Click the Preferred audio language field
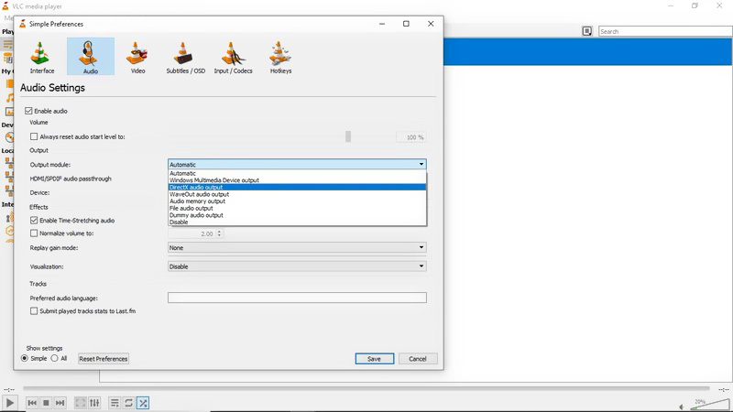The height and width of the screenshot is (412, 733). (297, 298)
